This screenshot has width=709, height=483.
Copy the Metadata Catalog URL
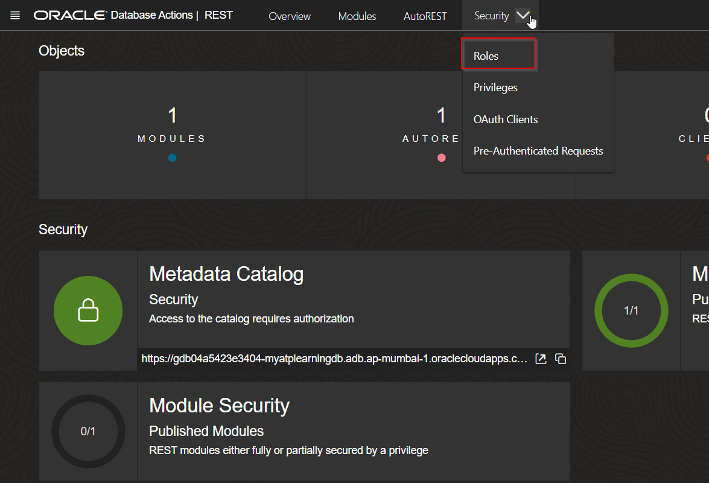pos(560,358)
